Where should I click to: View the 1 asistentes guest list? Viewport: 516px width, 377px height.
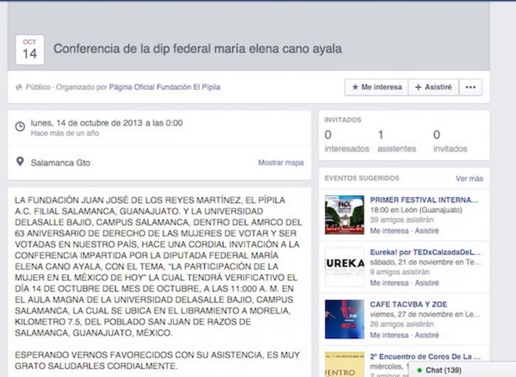(x=395, y=141)
